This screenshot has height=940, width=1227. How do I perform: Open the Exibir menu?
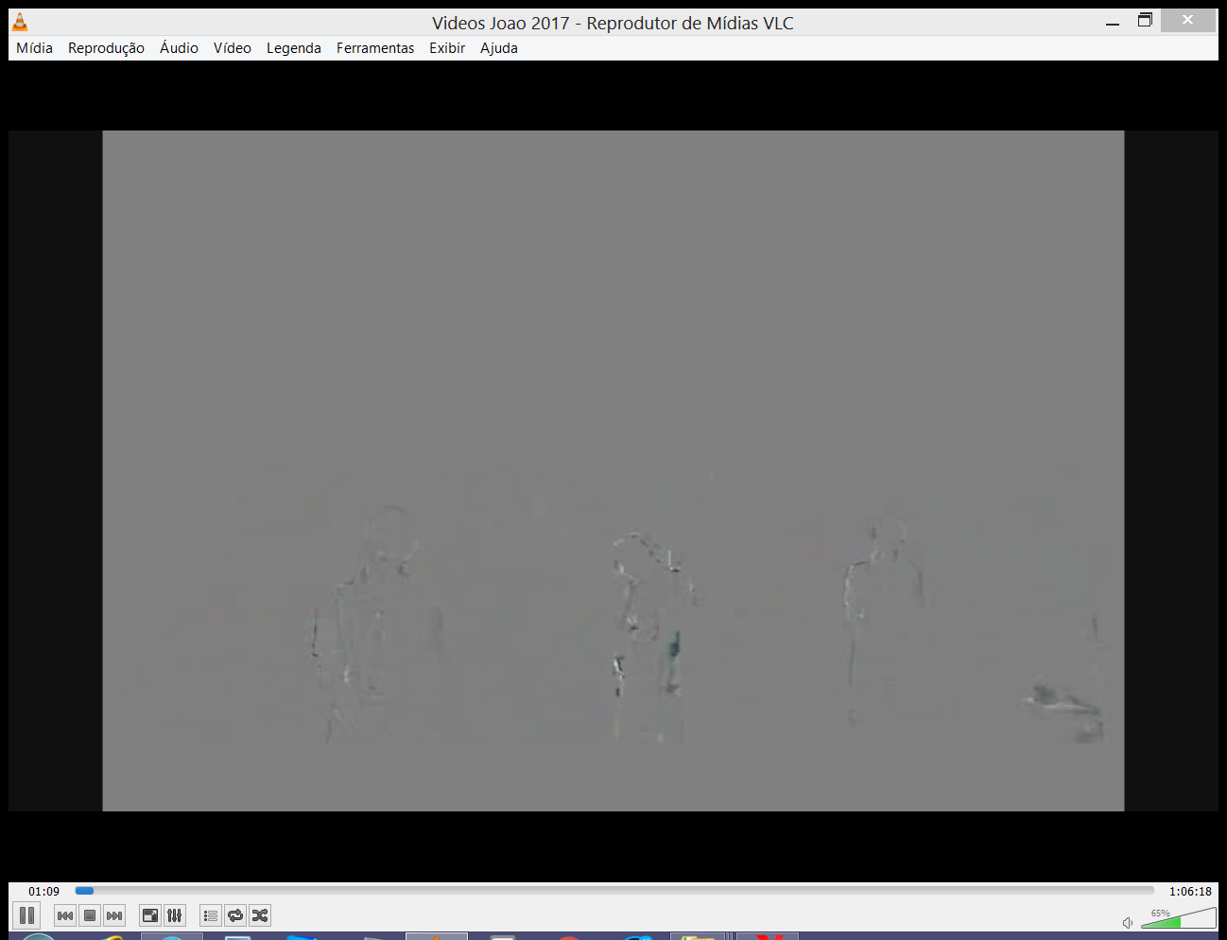tap(446, 48)
